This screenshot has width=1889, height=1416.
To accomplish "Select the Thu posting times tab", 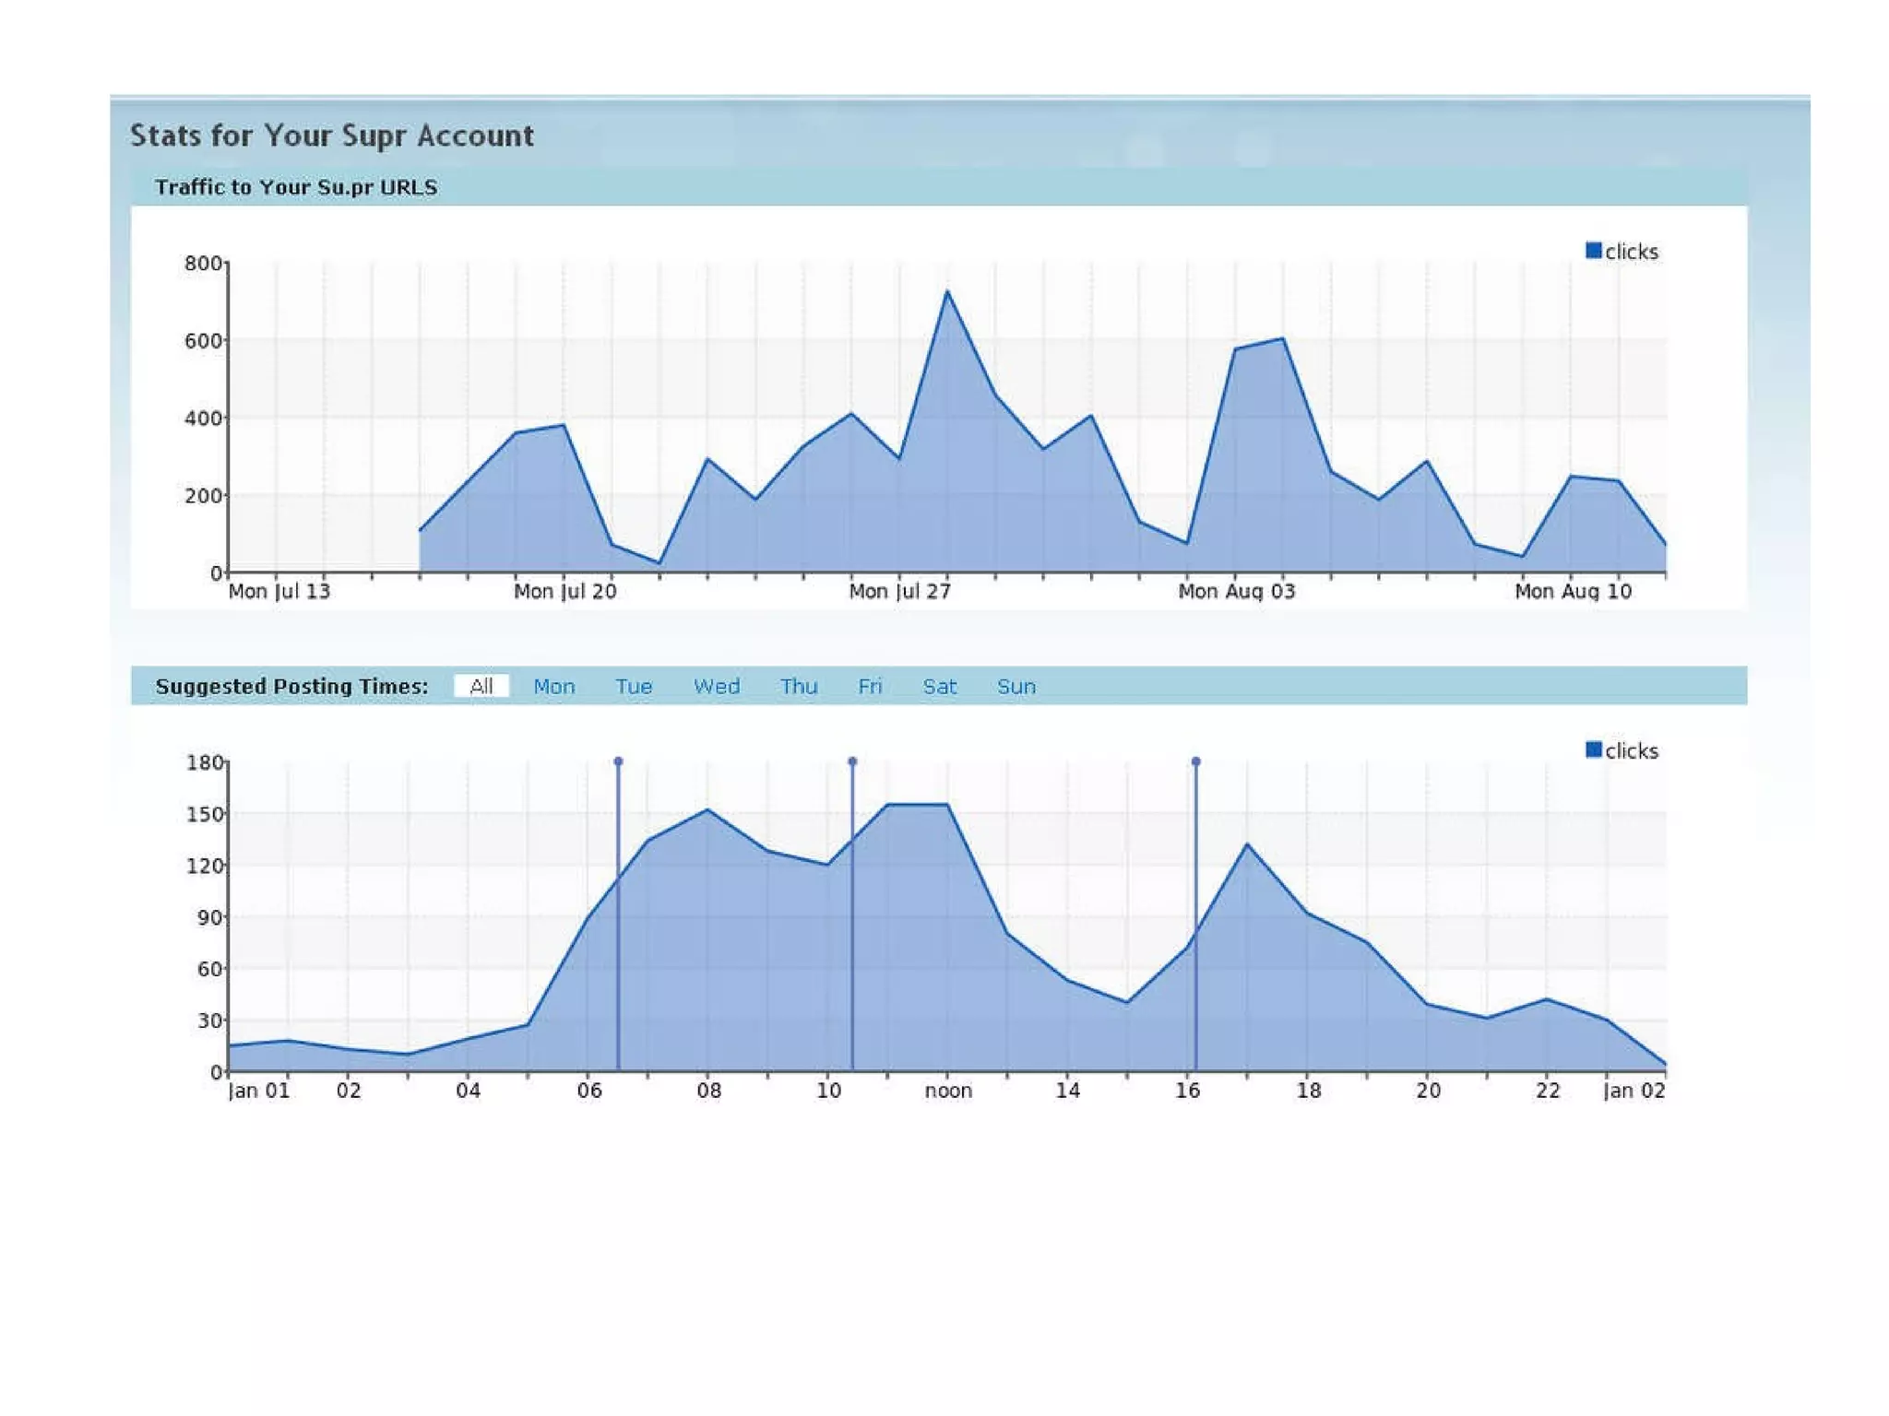I will (798, 687).
